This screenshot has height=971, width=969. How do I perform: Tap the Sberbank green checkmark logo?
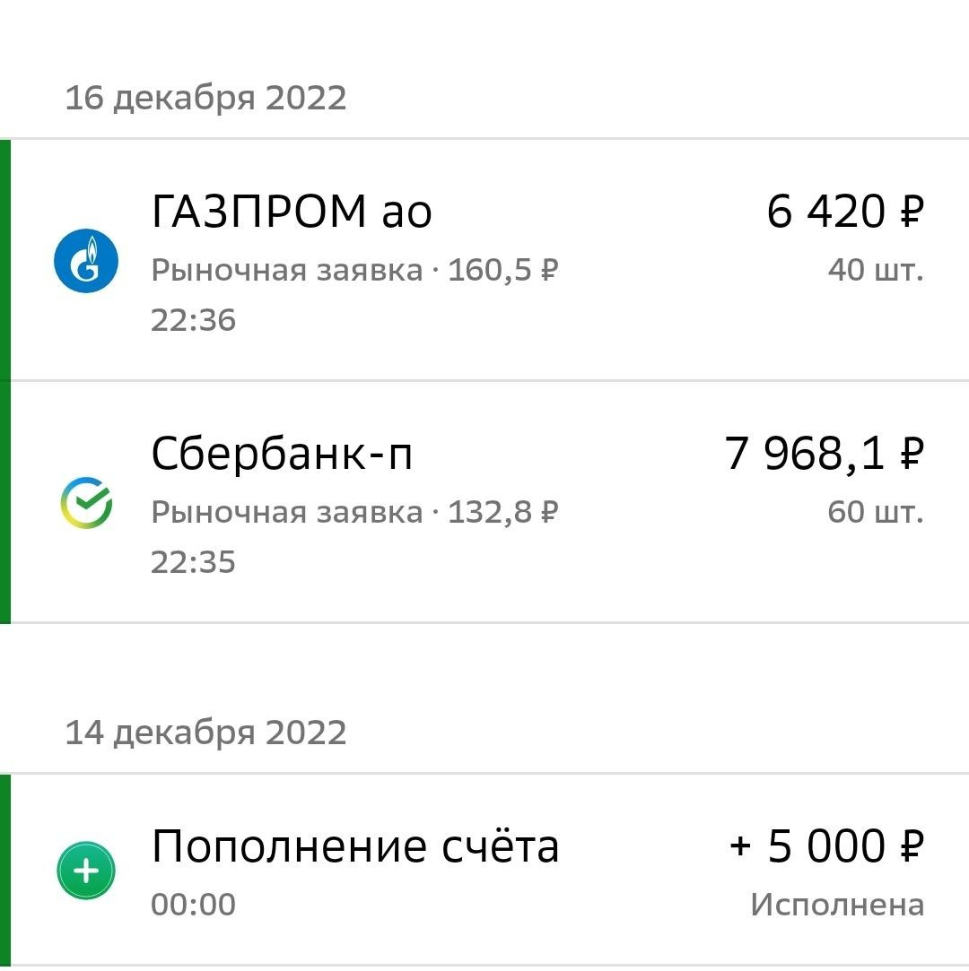pos(86,503)
